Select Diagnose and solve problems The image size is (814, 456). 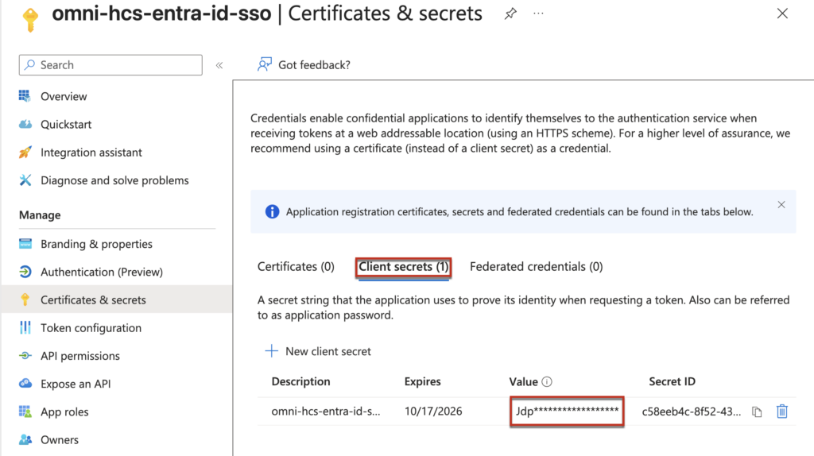click(114, 180)
